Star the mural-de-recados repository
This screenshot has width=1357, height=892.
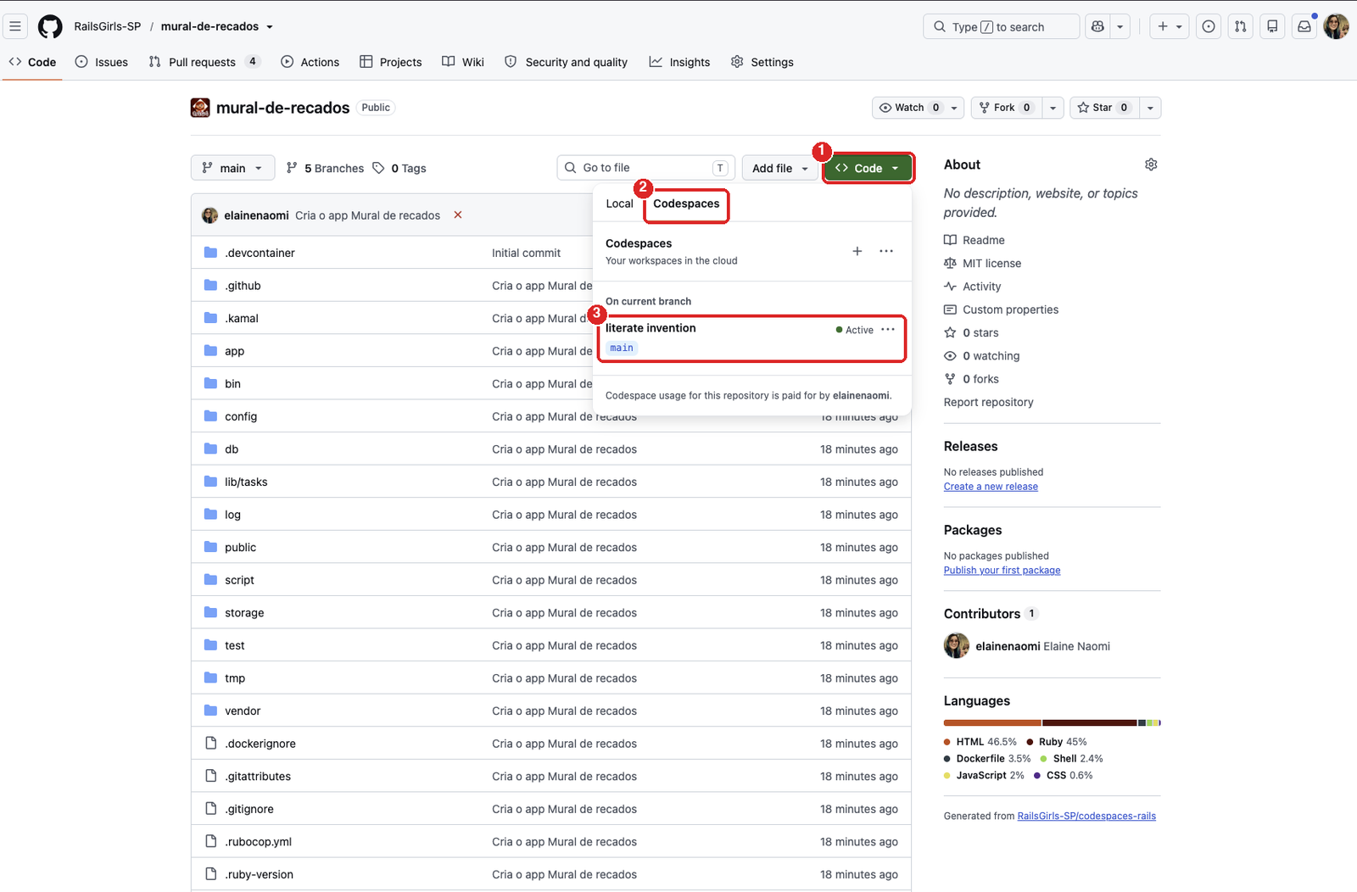1104,108
